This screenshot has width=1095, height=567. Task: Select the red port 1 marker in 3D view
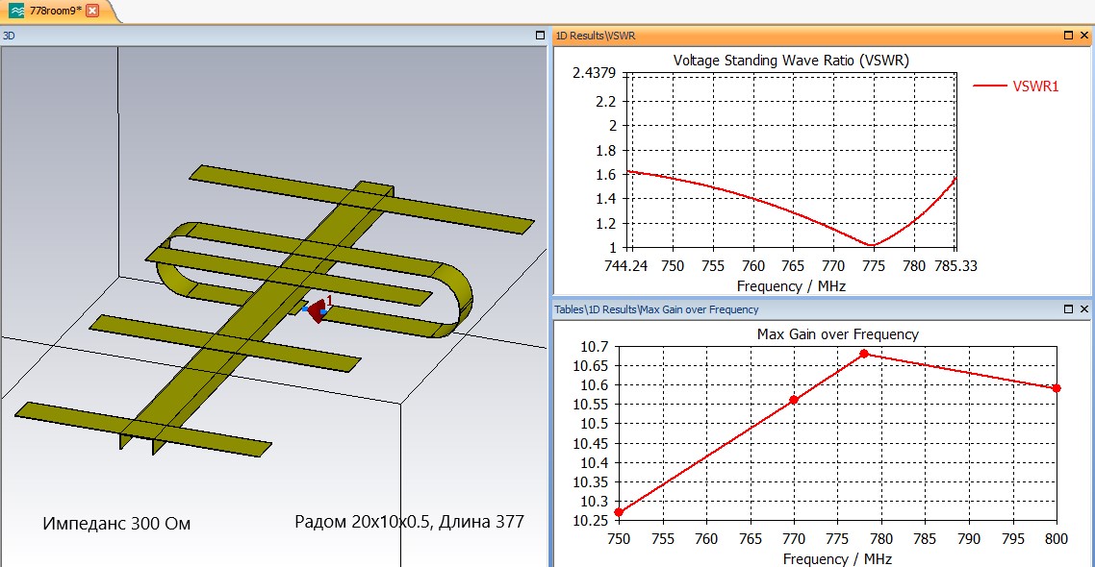coord(318,309)
